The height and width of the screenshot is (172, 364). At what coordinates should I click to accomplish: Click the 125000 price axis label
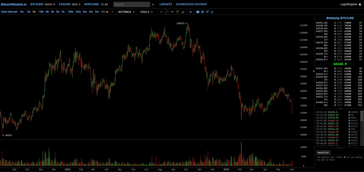click(304, 25)
